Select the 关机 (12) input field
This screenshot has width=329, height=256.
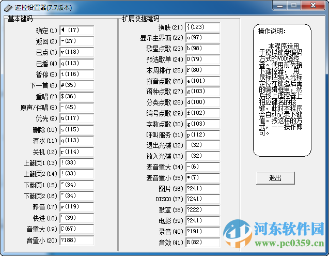[77, 152]
